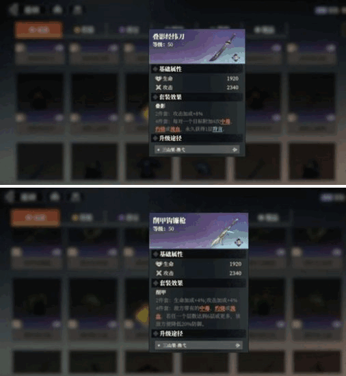Click crossed-swords 攻击 icon in 削甲钩镰枪 popup

point(159,273)
